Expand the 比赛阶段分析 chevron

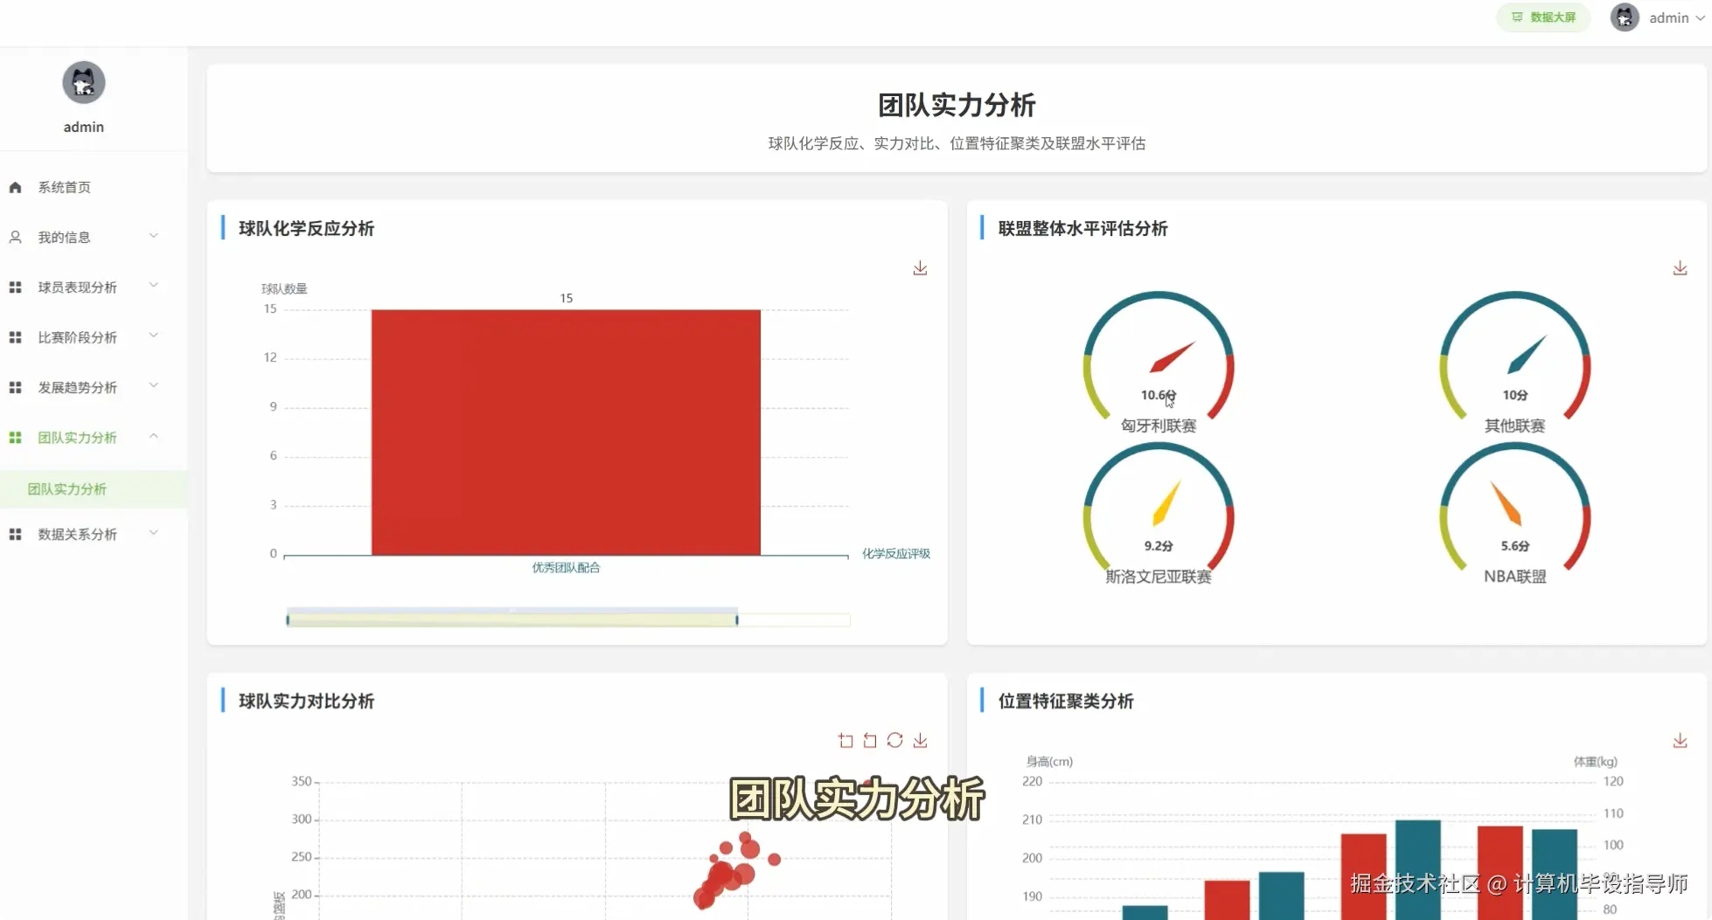coord(154,336)
